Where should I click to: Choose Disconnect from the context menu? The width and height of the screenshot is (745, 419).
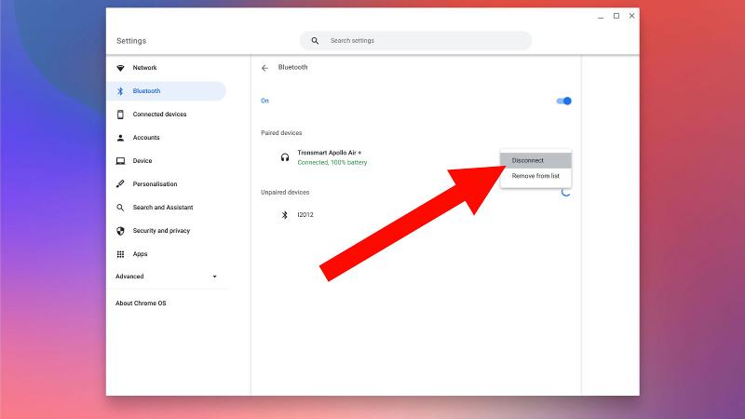pos(536,160)
